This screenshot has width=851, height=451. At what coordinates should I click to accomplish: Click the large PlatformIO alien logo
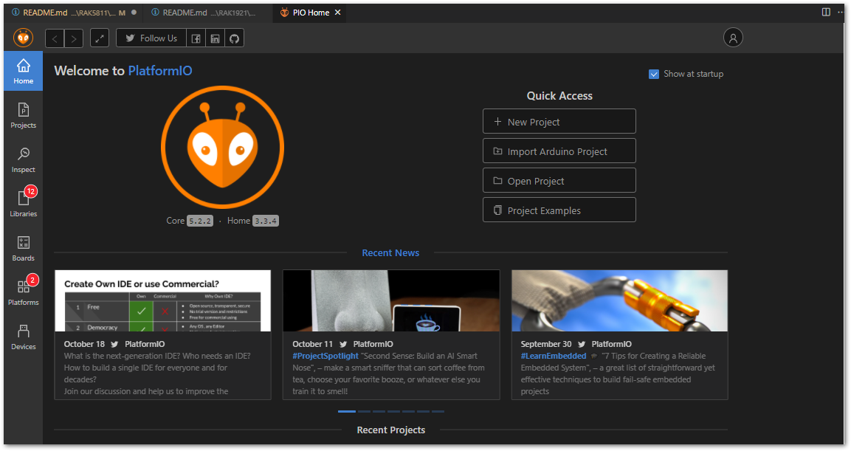(x=222, y=147)
